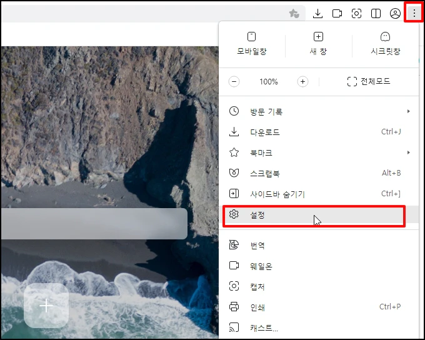Select 다운로드 menu item
Image resolution: width=425 pixels, height=340 pixels.
[319, 132]
